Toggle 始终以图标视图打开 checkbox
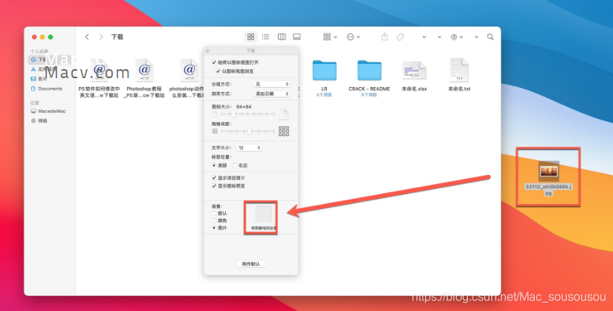613x311 pixels. click(214, 62)
